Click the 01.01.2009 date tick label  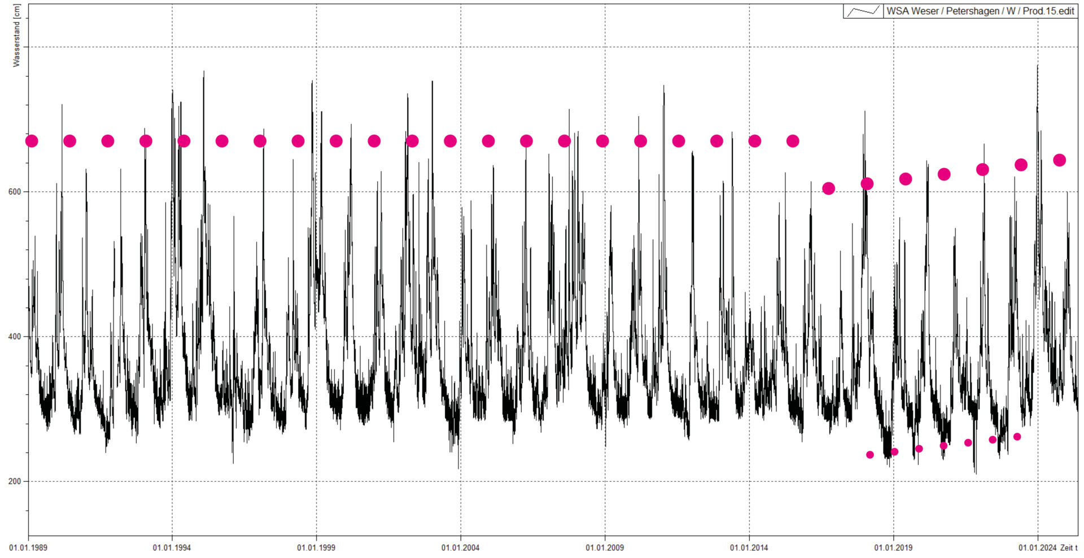pyautogui.click(x=605, y=548)
